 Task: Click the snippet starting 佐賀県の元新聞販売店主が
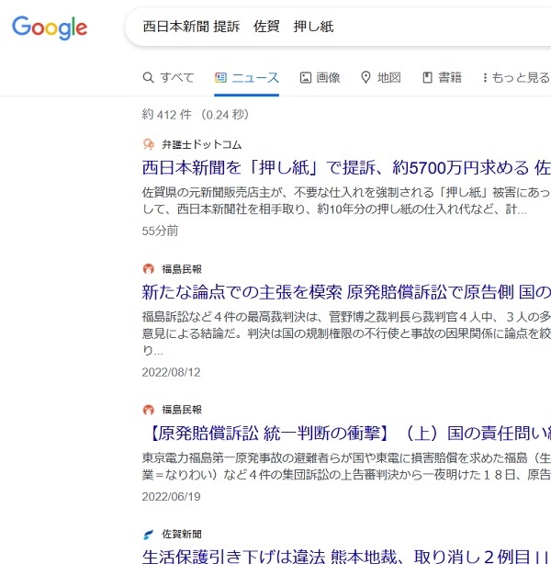(x=346, y=201)
